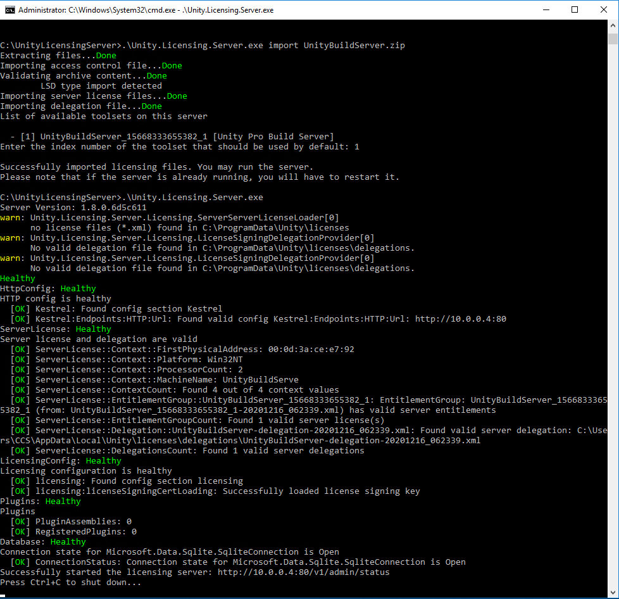Click 'ServerLicense: Healthy' status line
This screenshot has height=599, width=619.
click(56, 329)
